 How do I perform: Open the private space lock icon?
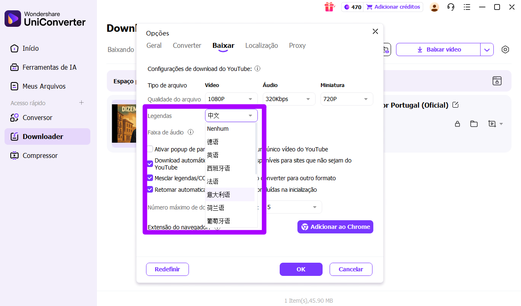point(457,123)
